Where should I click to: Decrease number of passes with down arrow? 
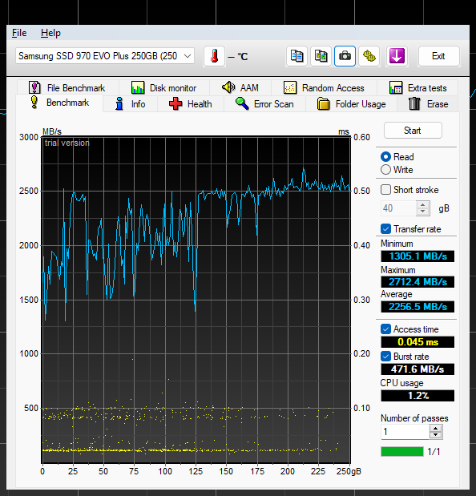click(435, 435)
